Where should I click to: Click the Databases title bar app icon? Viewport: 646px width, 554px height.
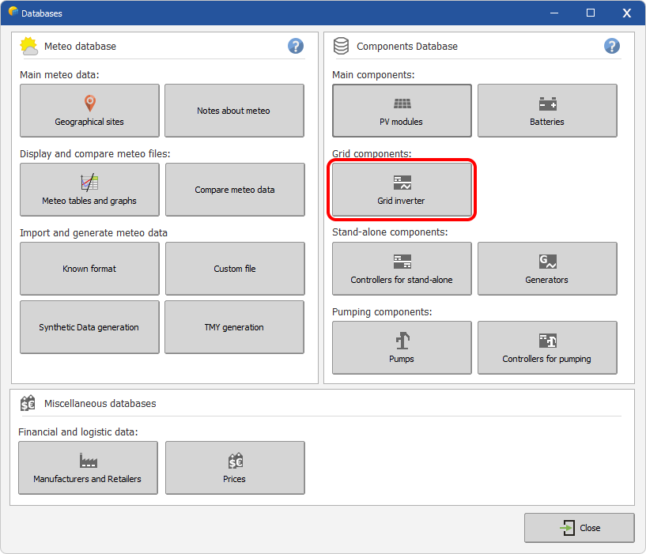point(13,12)
